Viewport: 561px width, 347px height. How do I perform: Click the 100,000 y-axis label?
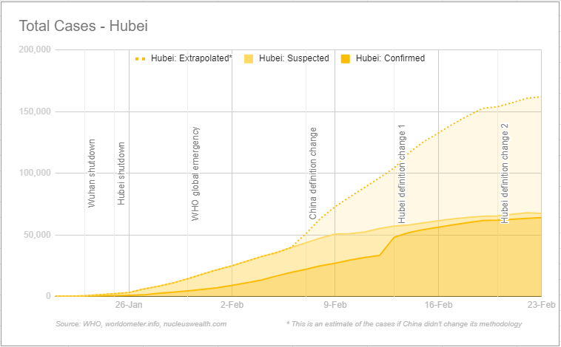34,173
